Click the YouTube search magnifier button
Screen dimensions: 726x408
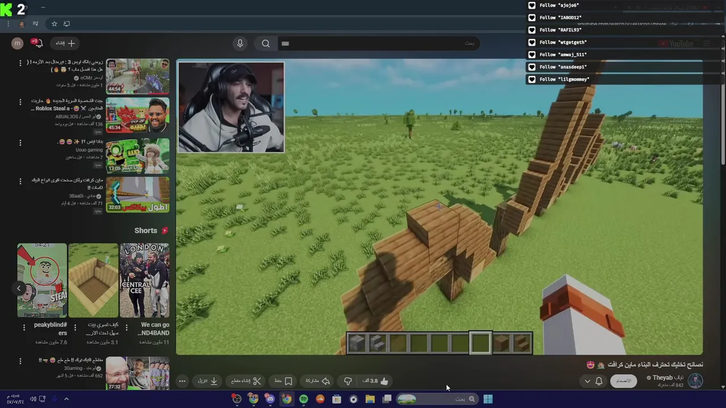coord(265,44)
